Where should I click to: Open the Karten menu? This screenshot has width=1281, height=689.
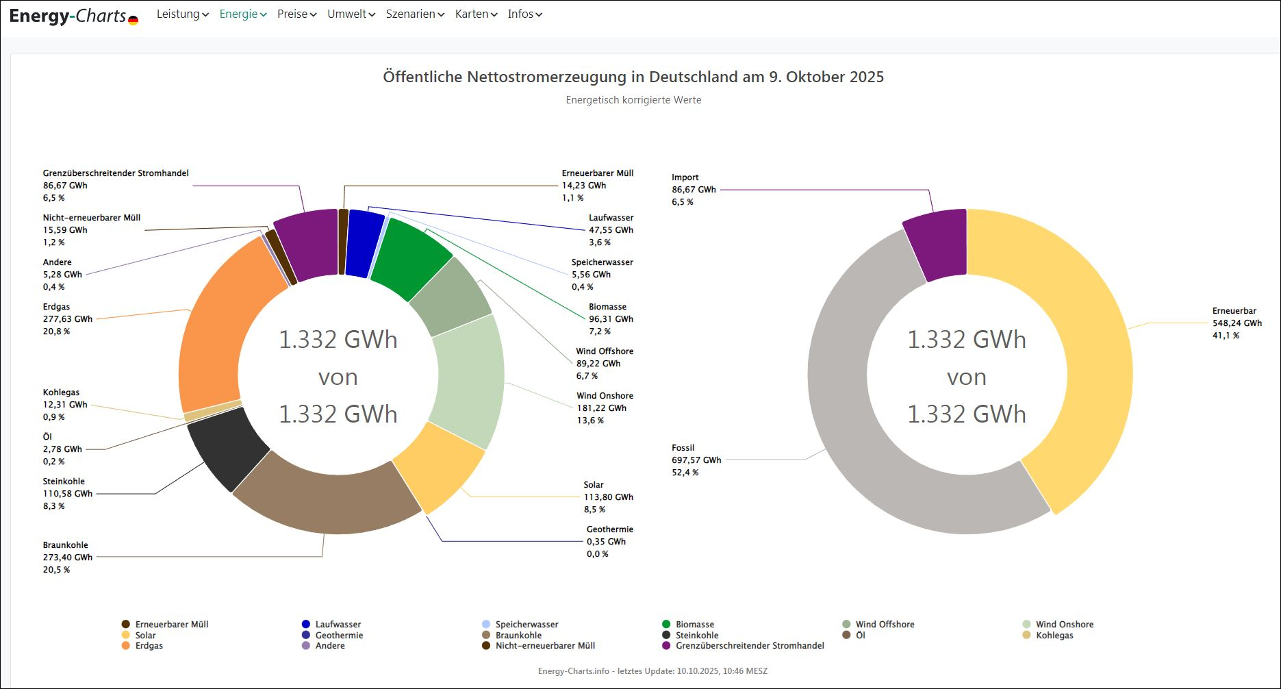[x=476, y=14]
